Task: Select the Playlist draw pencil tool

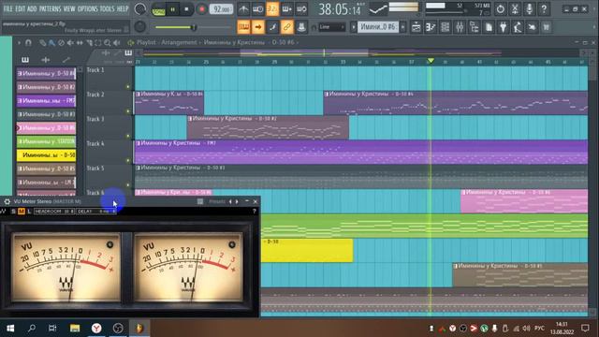Action: (42, 43)
